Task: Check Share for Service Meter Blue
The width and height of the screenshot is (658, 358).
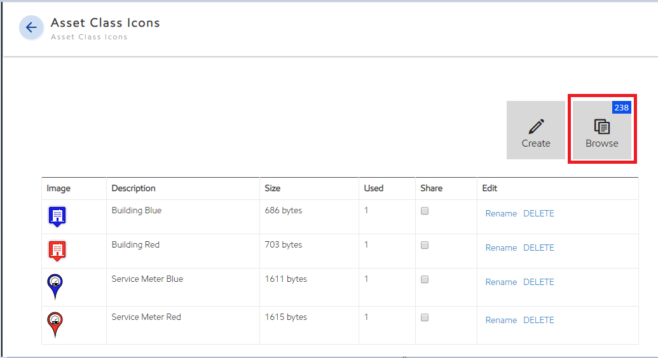Action: pos(425,279)
